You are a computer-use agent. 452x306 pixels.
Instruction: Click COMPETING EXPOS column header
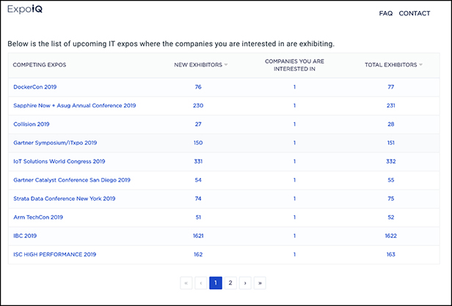coord(40,64)
